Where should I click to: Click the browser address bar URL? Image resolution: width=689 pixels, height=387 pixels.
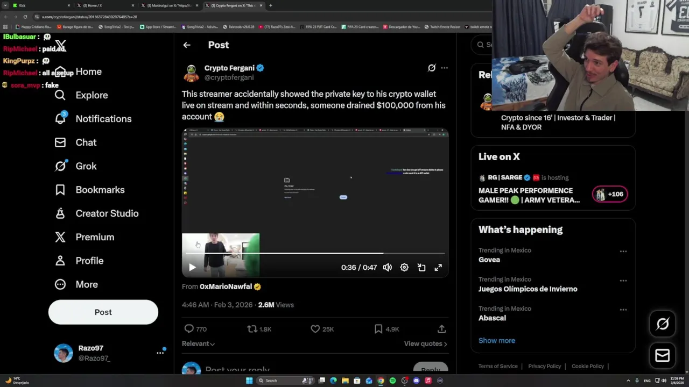pos(89,17)
